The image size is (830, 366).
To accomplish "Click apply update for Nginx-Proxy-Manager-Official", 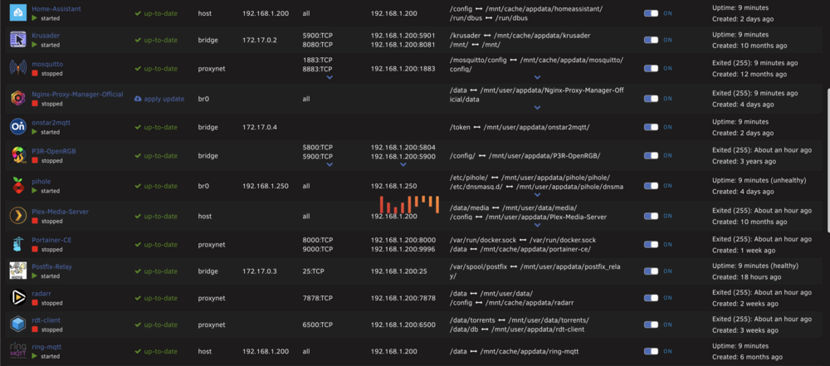I will [x=164, y=99].
